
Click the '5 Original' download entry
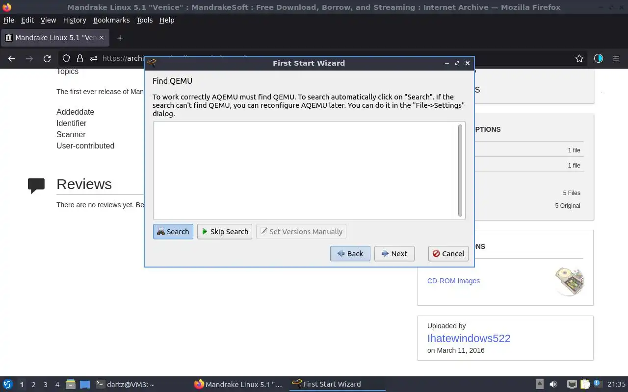[x=568, y=206]
